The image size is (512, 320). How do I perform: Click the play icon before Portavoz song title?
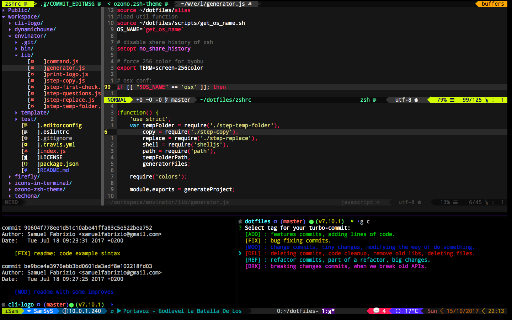click(119, 311)
